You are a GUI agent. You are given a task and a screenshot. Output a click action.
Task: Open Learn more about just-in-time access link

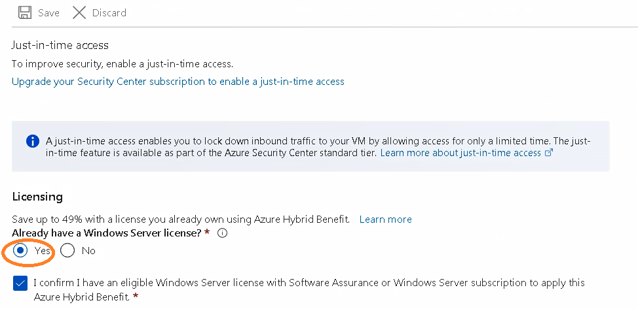pyautogui.click(x=460, y=153)
